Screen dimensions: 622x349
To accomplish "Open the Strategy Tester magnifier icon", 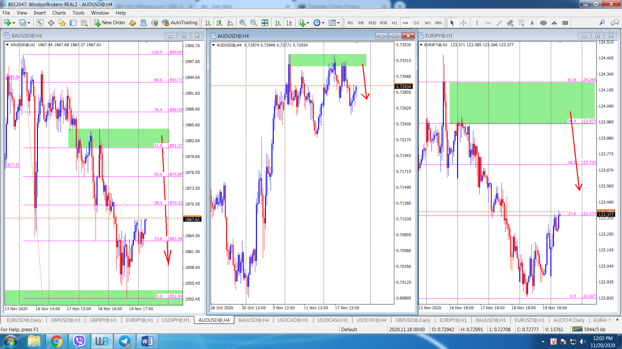I will 84,23.
